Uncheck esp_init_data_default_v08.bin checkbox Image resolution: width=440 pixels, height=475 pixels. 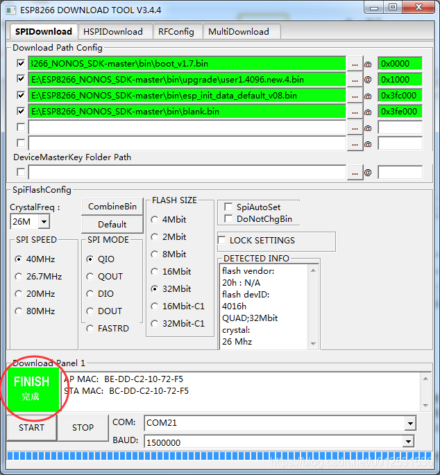coord(21,96)
